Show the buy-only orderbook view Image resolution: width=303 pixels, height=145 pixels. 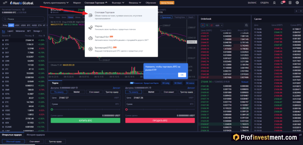[207, 25]
